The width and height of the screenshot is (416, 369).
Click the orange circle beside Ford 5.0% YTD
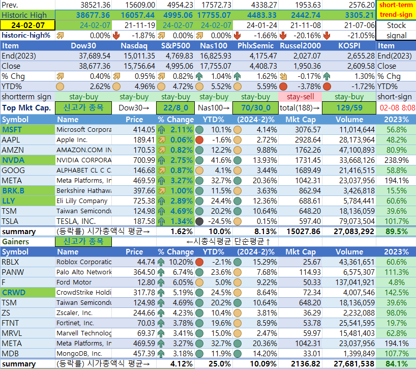pyautogui.click(x=199, y=282)
